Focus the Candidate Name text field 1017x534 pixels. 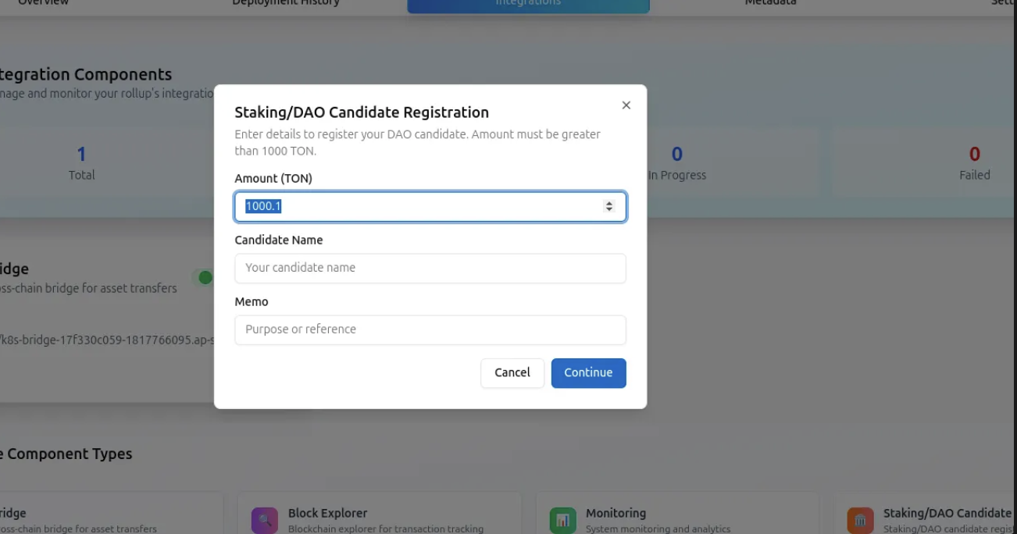pos(430,268)
